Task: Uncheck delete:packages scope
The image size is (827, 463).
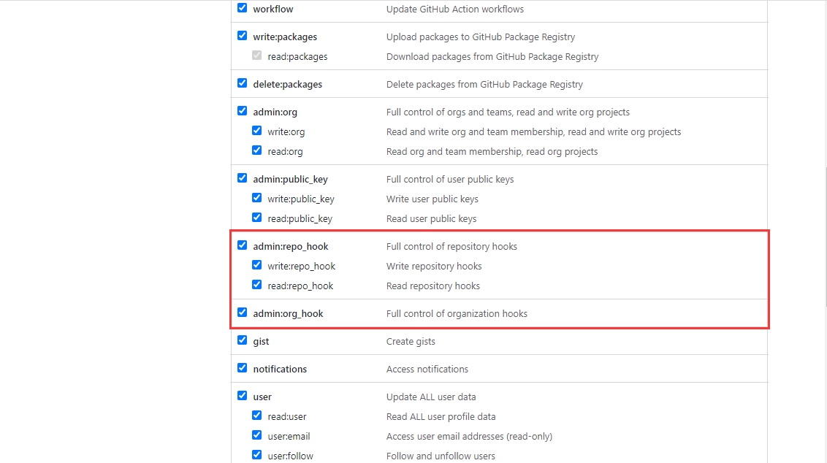Action: point(242,83)
